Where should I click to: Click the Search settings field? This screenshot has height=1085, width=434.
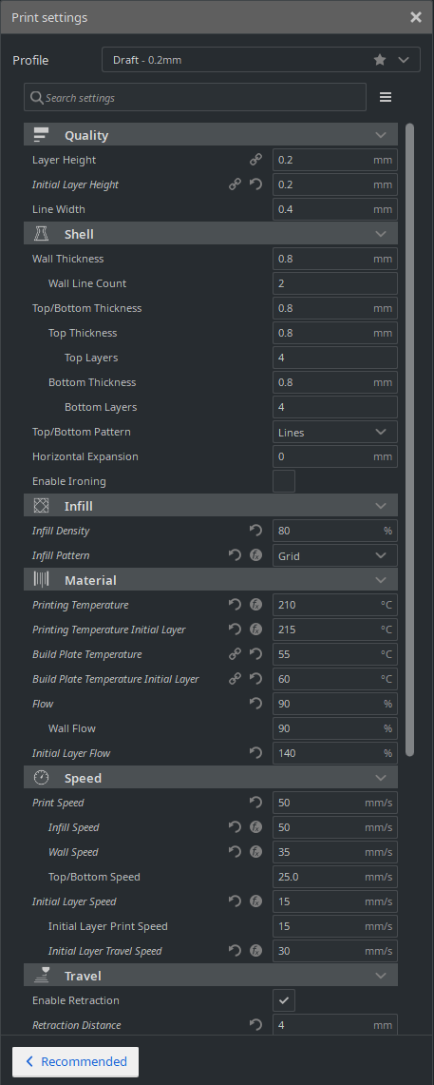point(195,98)
